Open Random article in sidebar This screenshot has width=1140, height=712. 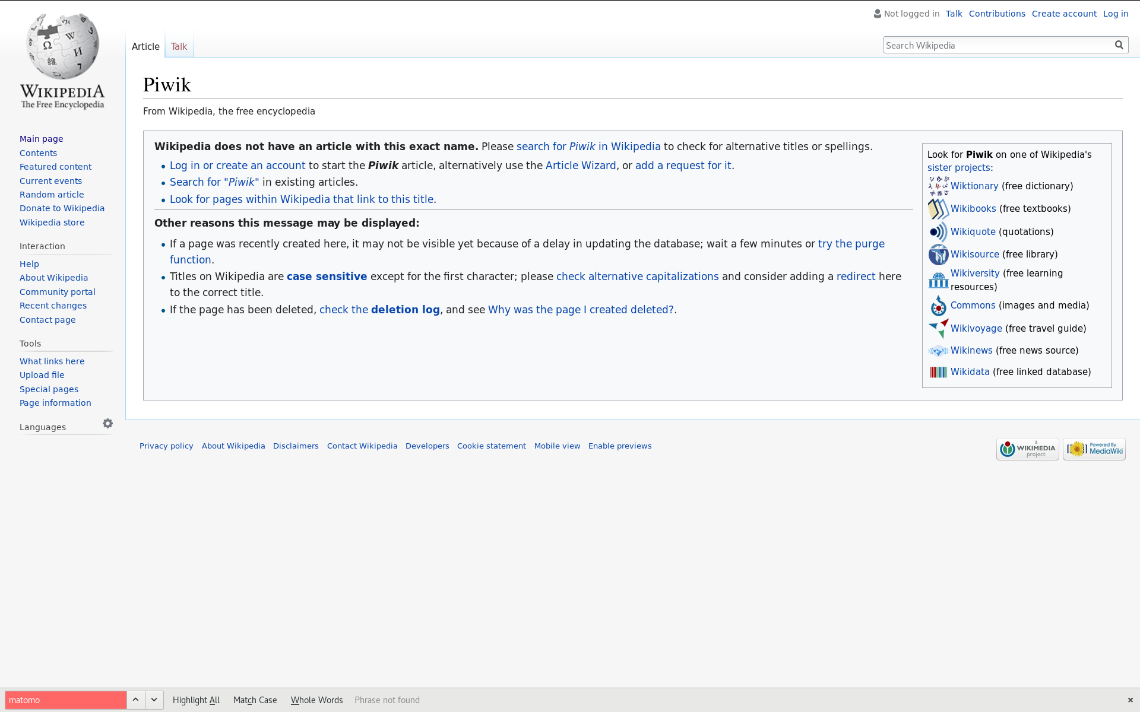pos(52,195)
